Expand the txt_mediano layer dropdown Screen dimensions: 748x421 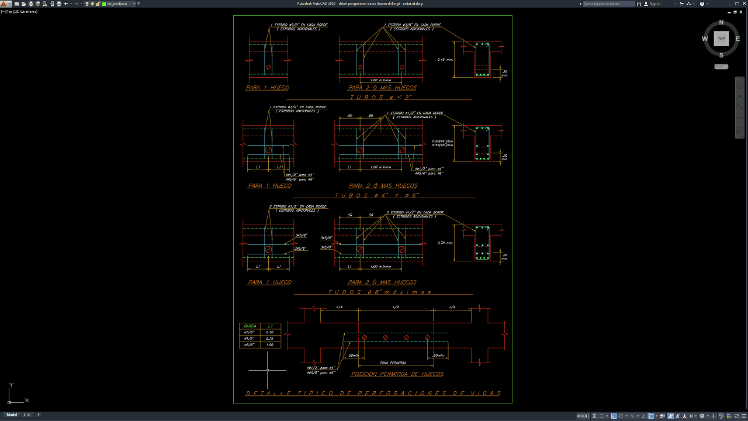[x=134, y=4]
